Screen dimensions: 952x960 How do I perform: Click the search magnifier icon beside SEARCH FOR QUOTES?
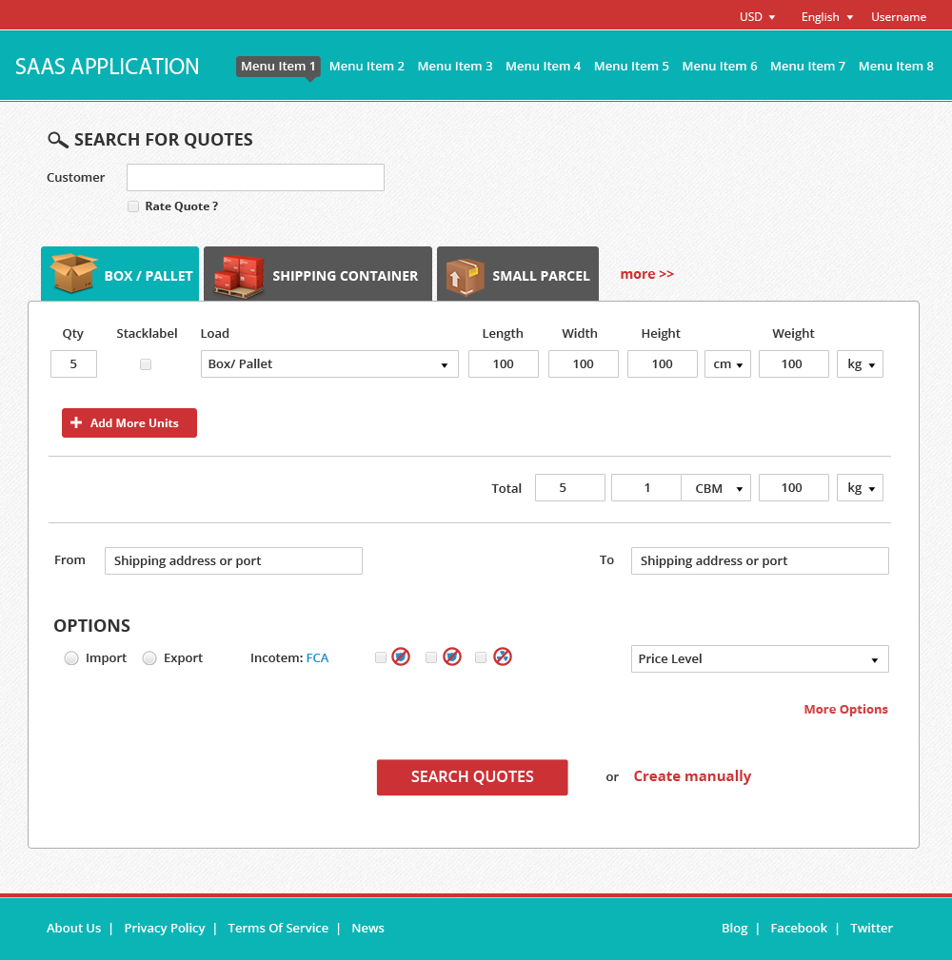[x=57, y=139]
